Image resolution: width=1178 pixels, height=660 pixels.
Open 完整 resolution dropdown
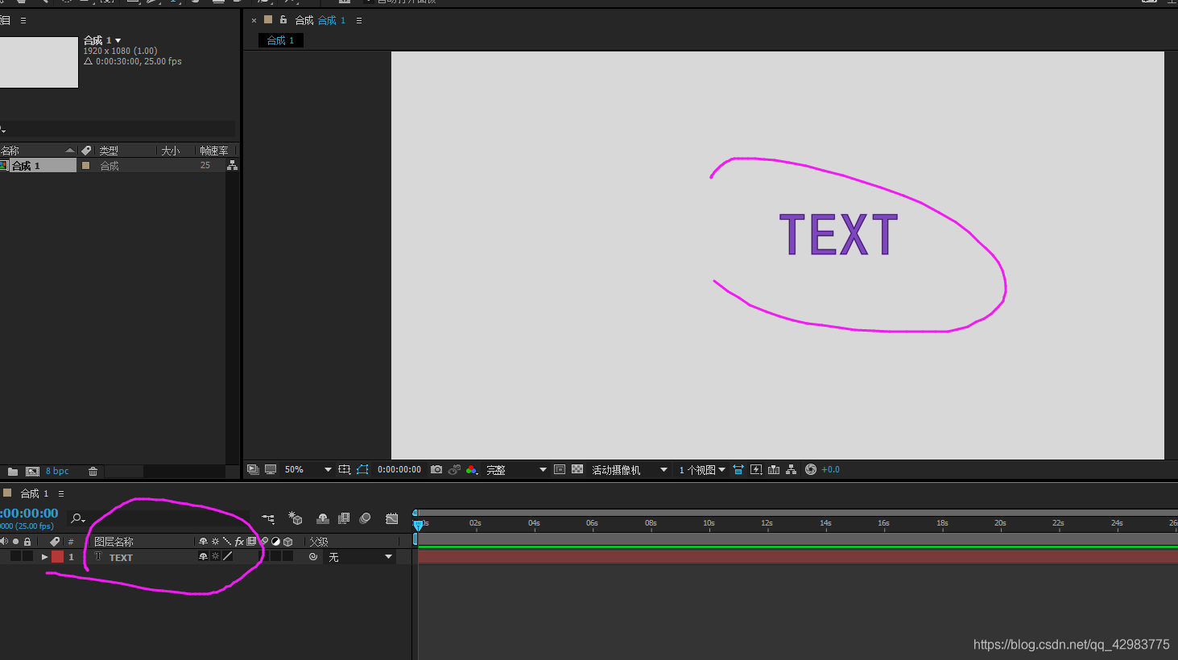pyautogui.click(x=516, y=469)
